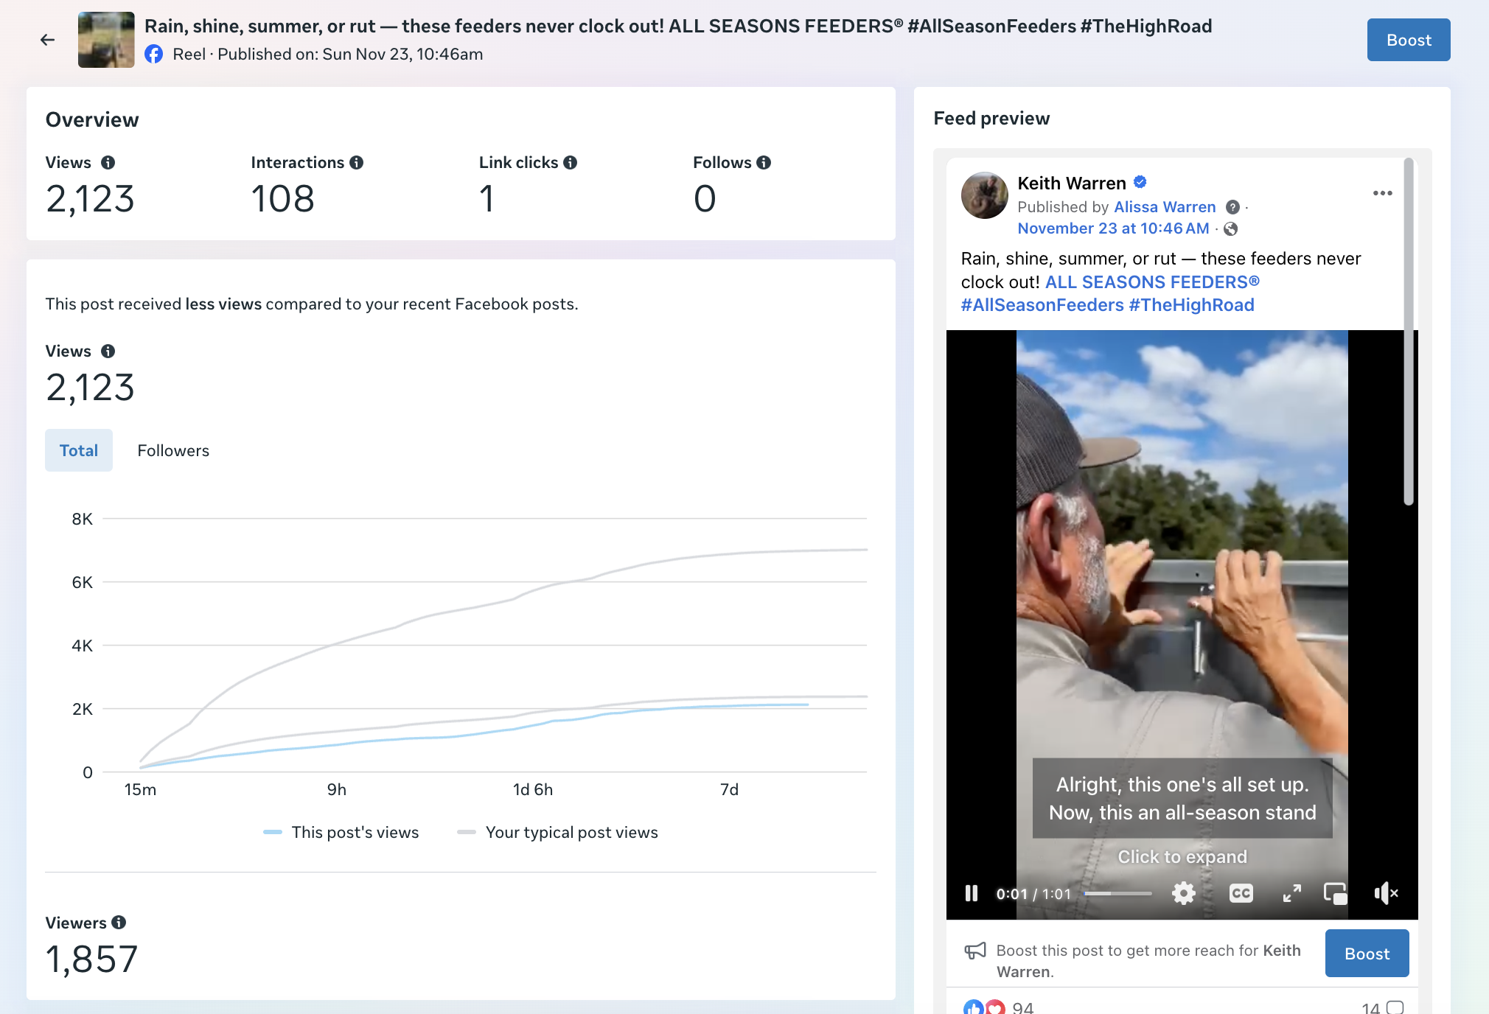
Task: Click the Interactions info icon
Action: coord(357,163)
